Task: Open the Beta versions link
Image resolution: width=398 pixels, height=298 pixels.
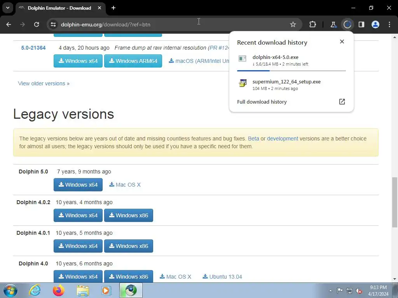Action: coord(253,139)
